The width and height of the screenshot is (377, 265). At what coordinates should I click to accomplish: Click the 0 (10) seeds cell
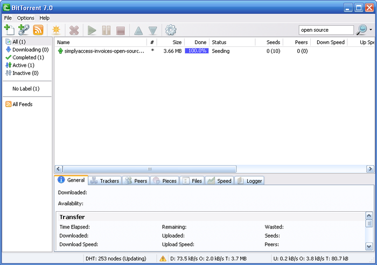tap(273, 51)
